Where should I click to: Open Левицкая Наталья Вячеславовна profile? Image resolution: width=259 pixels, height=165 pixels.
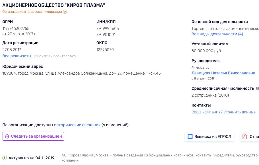[x=223, y=73]
